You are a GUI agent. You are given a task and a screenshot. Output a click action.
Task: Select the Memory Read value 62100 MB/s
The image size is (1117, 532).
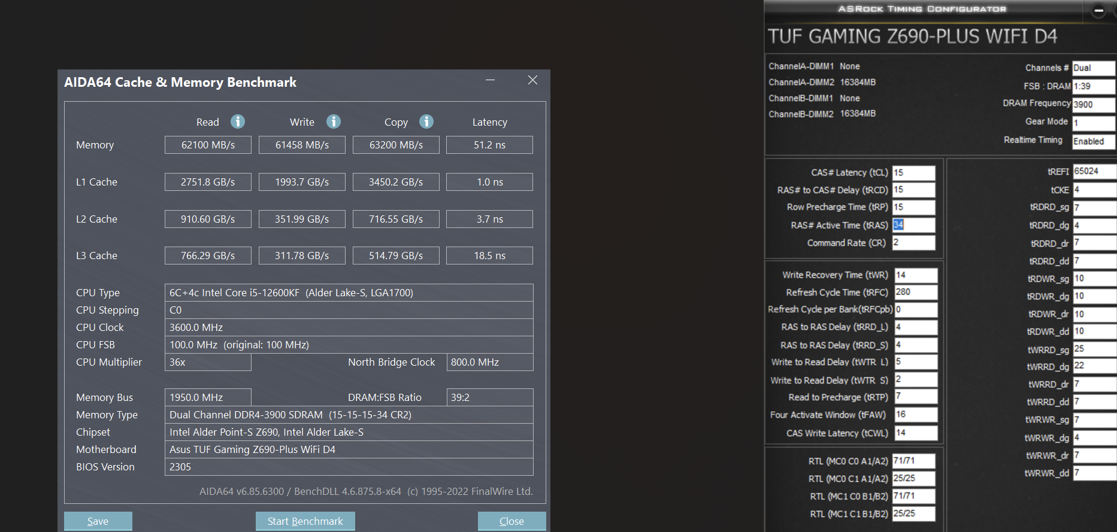[x=208, y=145]
